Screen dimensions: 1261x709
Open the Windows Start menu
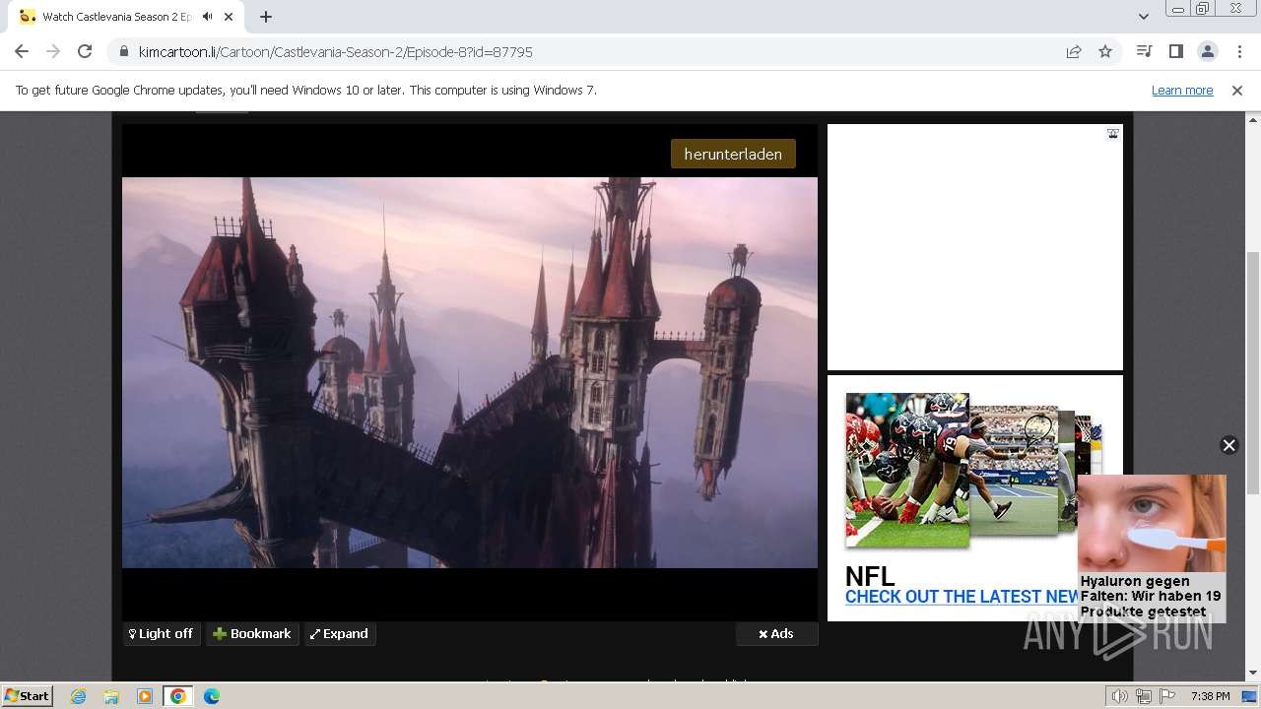[27, 695]
